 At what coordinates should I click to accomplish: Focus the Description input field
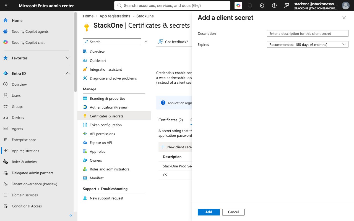pyautogui.click(x=308, y=33)
